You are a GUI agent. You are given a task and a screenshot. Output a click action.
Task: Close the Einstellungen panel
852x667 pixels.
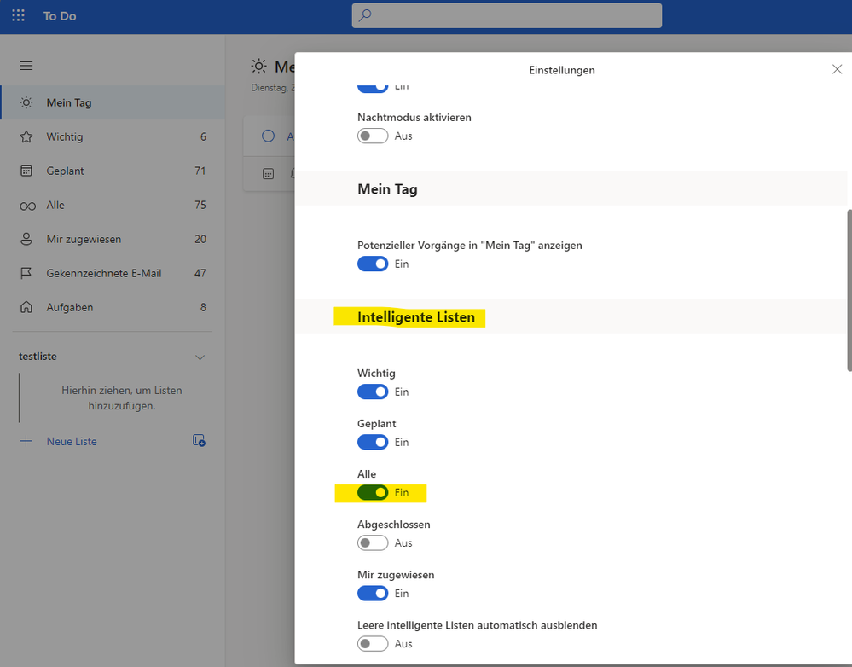coord(837,69)
